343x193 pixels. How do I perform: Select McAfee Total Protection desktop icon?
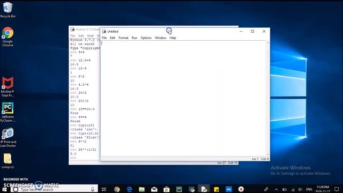click(x=8, y=87)
